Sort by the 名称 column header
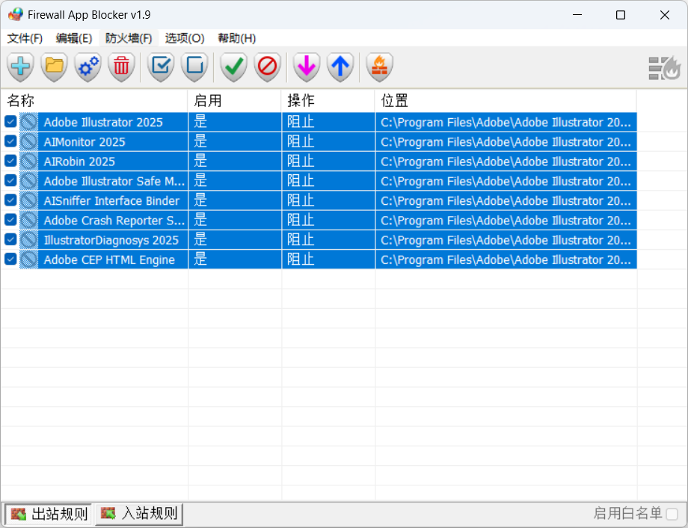This screenshot has height=528, width=688. coord(94,100)
